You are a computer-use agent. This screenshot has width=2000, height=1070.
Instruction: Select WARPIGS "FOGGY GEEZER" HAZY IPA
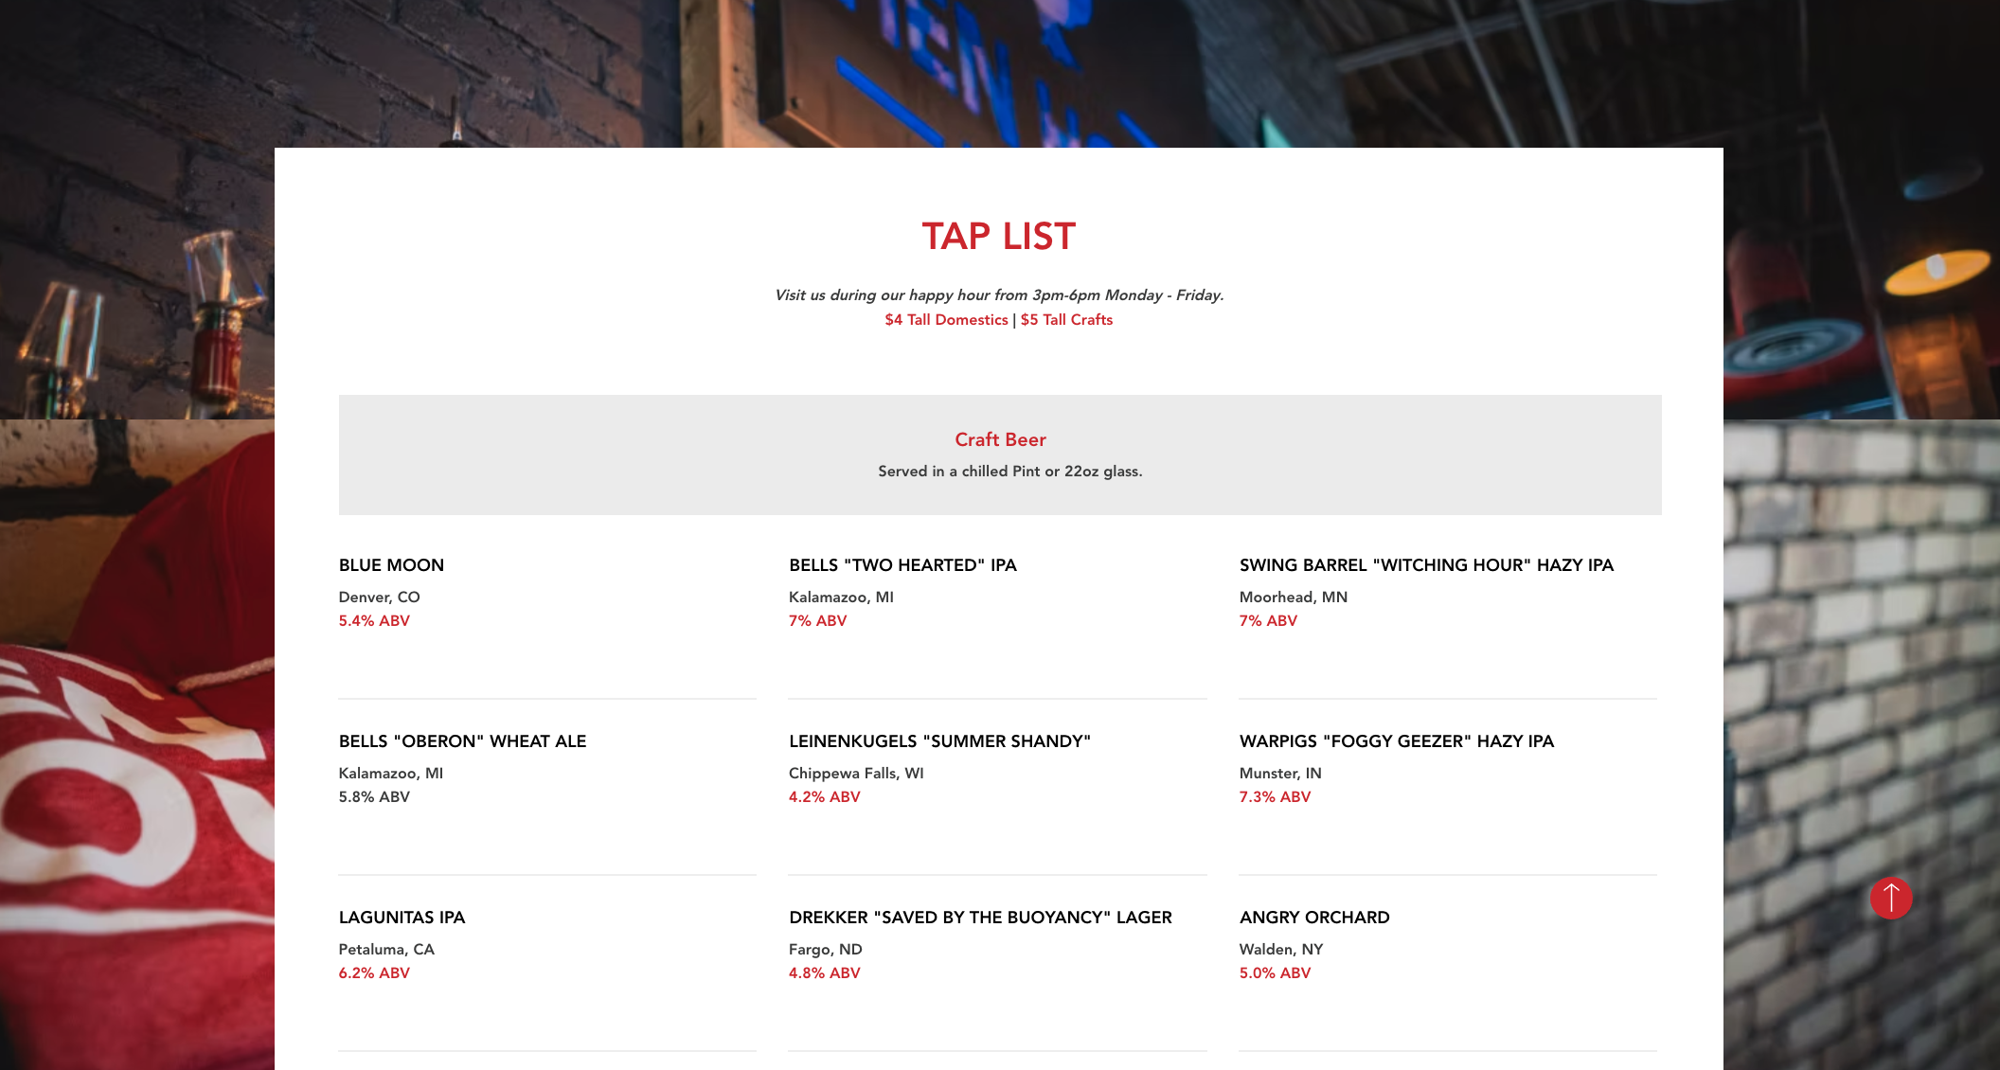coord(1397,741)
